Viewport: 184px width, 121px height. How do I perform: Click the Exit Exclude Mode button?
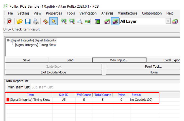[53, 72]
